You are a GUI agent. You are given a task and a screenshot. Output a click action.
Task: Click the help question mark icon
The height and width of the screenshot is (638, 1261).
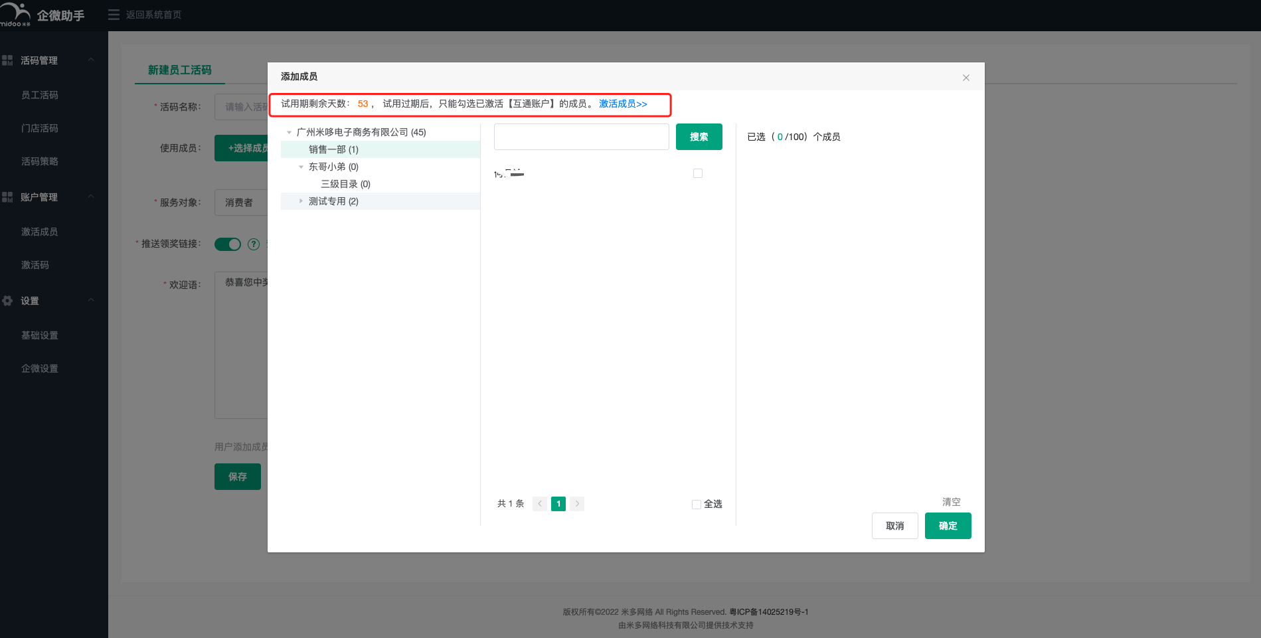(254, 244)
